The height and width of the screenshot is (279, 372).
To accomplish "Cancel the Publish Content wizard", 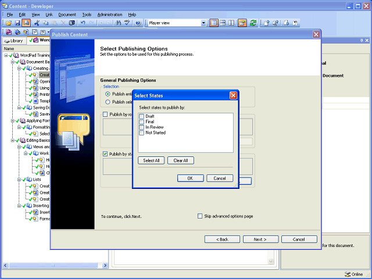I will (299, 239).
